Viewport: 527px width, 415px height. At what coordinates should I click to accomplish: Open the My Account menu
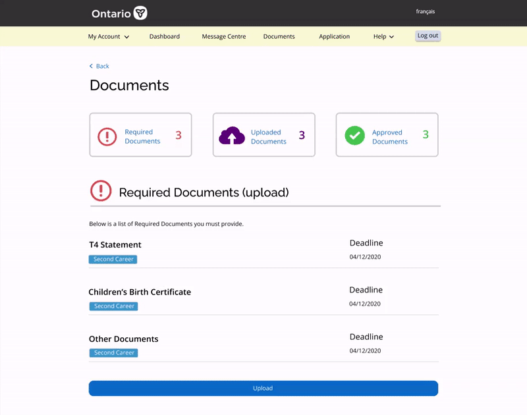[109, 36]
